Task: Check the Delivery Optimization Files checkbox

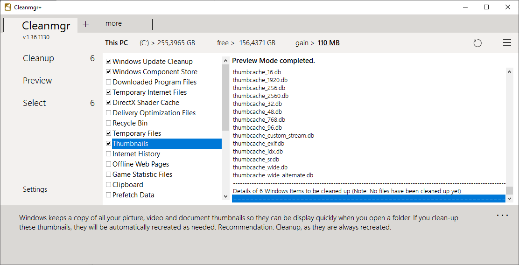Action: (108, 113)
